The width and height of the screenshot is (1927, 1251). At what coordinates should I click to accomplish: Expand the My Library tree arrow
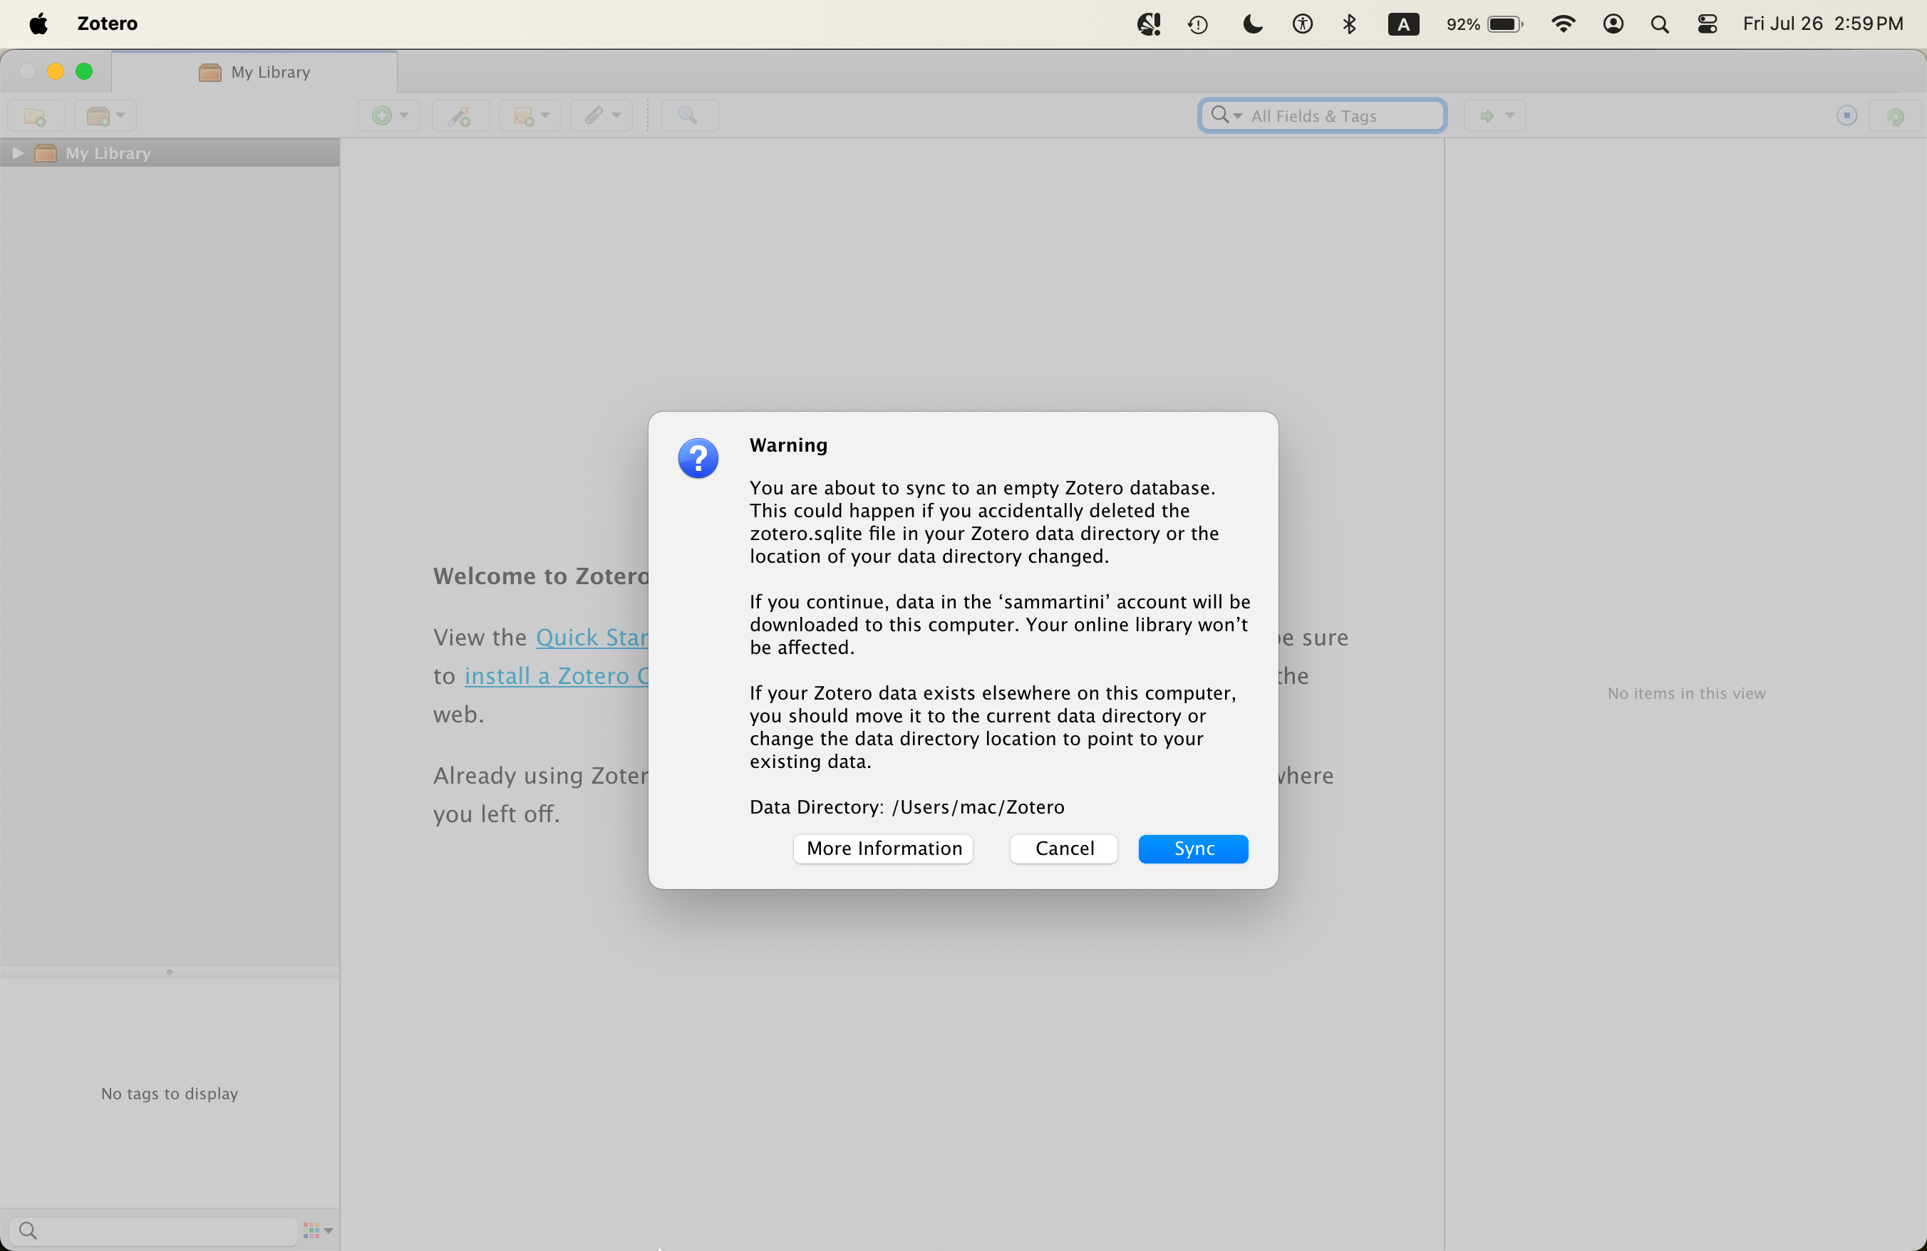pyautogui.click(x=18, y=153)
